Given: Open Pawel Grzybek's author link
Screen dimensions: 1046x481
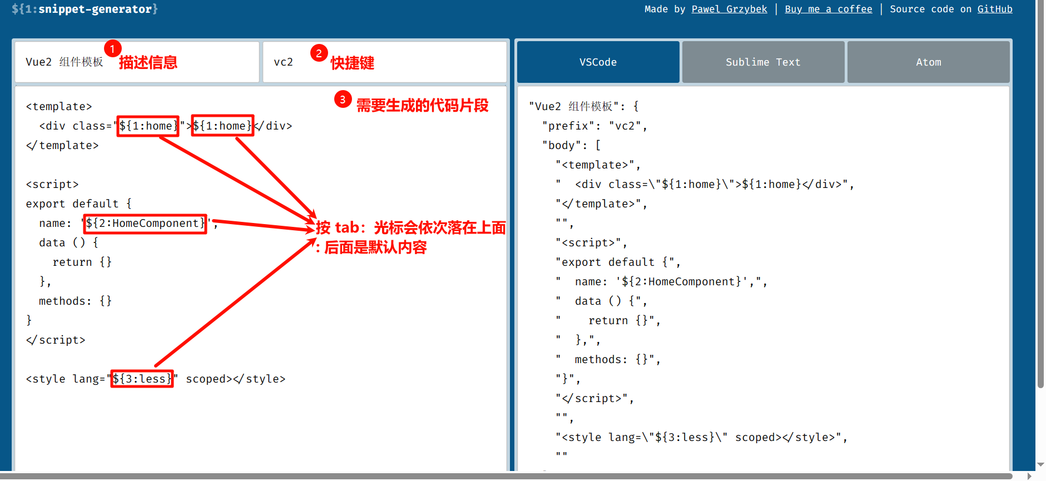Looking at the screenshot, I should [728, 9].
